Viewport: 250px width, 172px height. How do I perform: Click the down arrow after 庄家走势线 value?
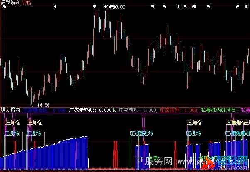[113, 110]
